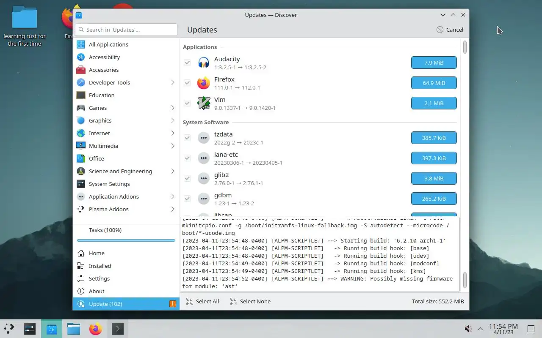542x338 pixels.
Task: Click the Search in 'Updates' field
Action: (126, 30)
